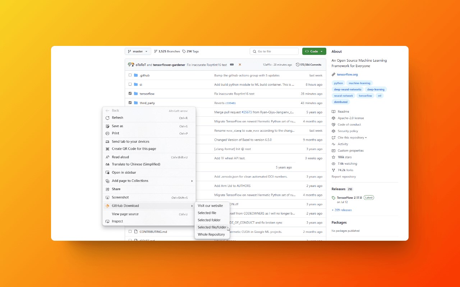This screenshot has width=460, height=287.
Task: Expand Cite this repository dropdown
Action: (352, 137)
